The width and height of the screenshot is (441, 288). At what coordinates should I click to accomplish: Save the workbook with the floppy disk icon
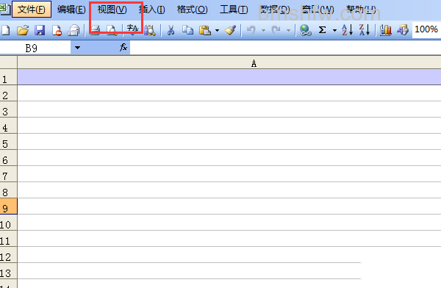40,30
